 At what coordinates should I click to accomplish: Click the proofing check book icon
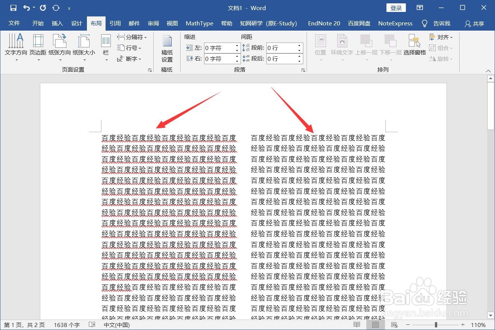coord(92,325)
